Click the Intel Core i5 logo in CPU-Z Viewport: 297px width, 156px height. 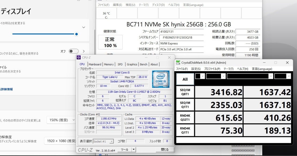tap(161, 79)
